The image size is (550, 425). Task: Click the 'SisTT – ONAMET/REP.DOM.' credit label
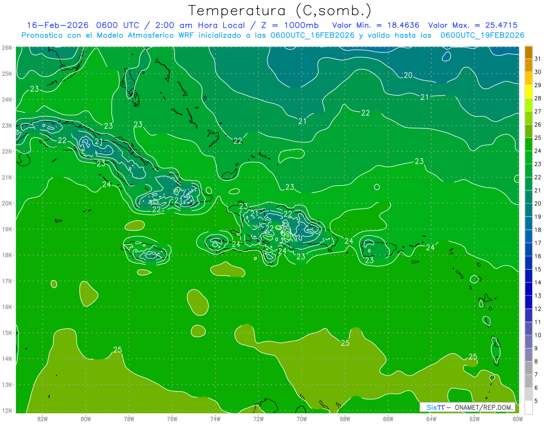(467, 407)
